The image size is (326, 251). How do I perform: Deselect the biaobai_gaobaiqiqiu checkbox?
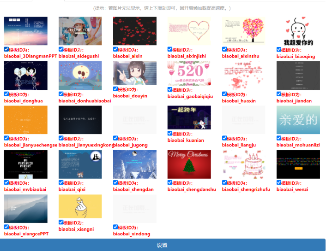(x=170, y=90)
